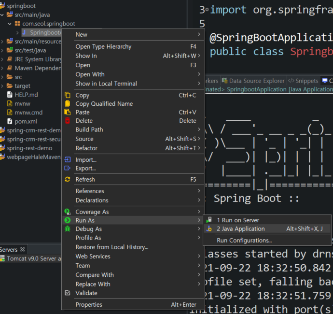The image size is (333, 314).
Task: Click the Snippets tab icon
Action: click(291, 81)
